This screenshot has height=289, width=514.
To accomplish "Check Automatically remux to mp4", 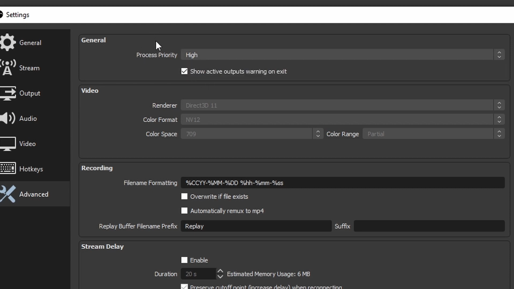I will pos(184,211).
